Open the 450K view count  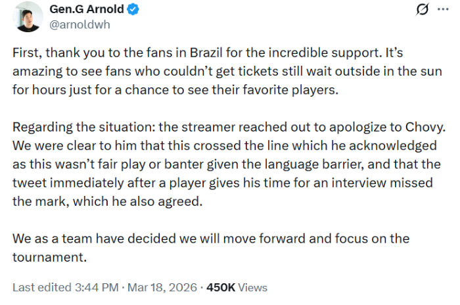coord(220,287)
